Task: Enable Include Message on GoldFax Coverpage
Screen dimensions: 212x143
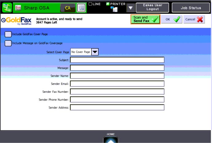Action: tap(8, 43)
